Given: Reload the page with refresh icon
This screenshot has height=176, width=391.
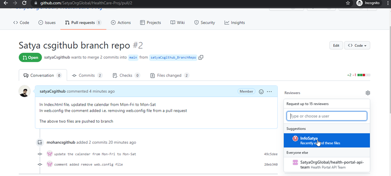Looking at the screenshot, I should (x=24, y=3).
